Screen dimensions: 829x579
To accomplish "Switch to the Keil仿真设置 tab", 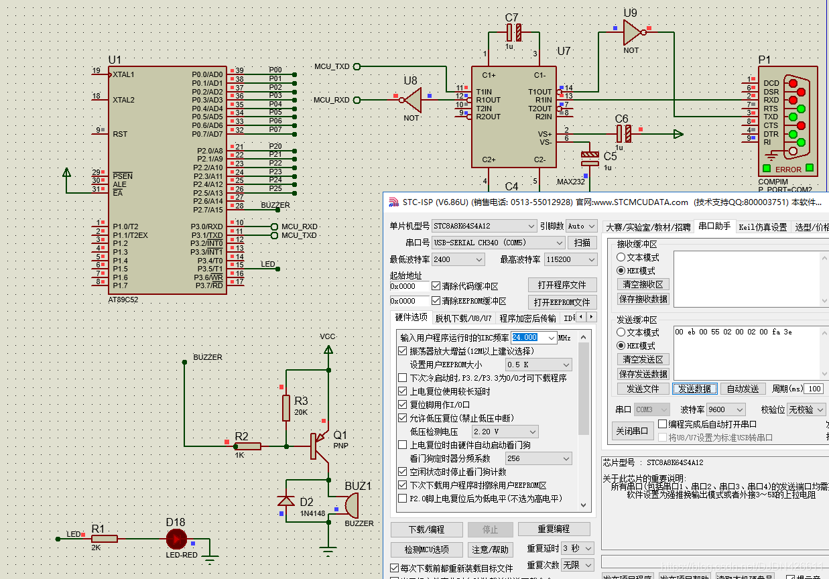I will pos(763,227).
